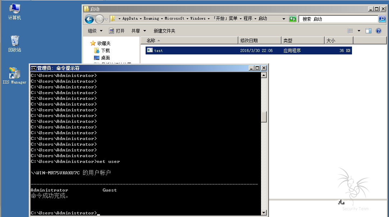The height and width of the screenshot is (217, 389).
Task: Select the IIS Manager desktop icon
Action: tap(14, 76)
